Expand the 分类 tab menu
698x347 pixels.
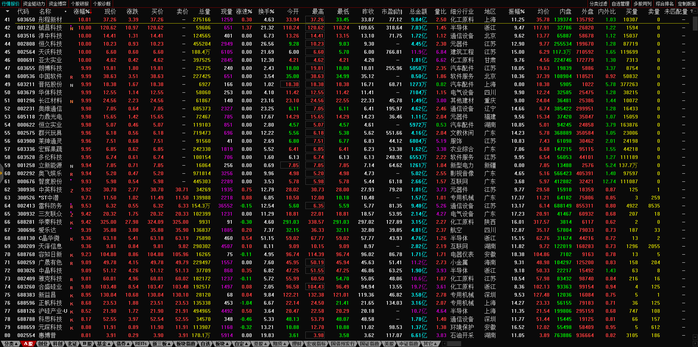(x=11, y=344)
